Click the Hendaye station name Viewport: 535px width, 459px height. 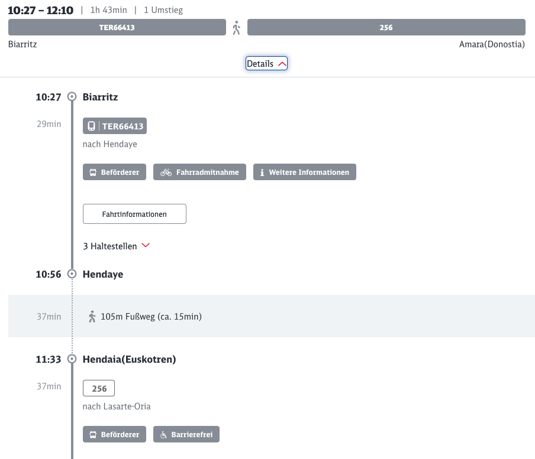coord(103,275)
